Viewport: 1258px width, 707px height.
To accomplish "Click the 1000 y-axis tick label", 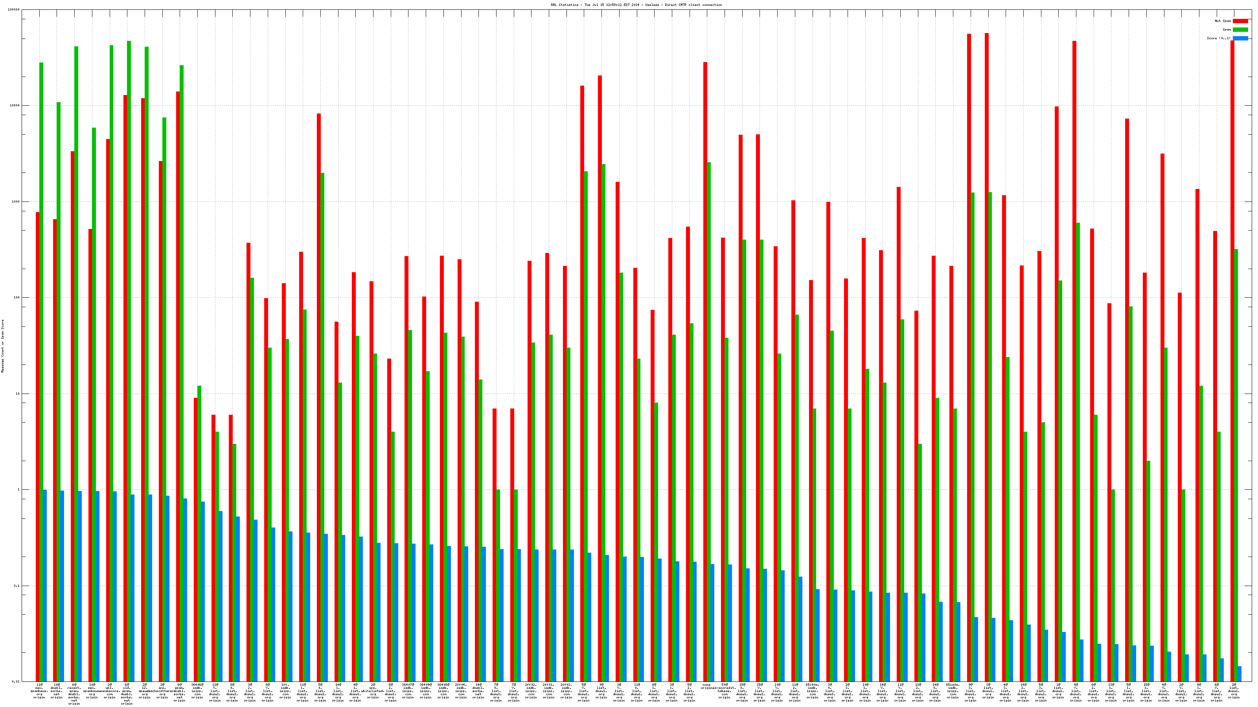I will [x=16, y=201].
